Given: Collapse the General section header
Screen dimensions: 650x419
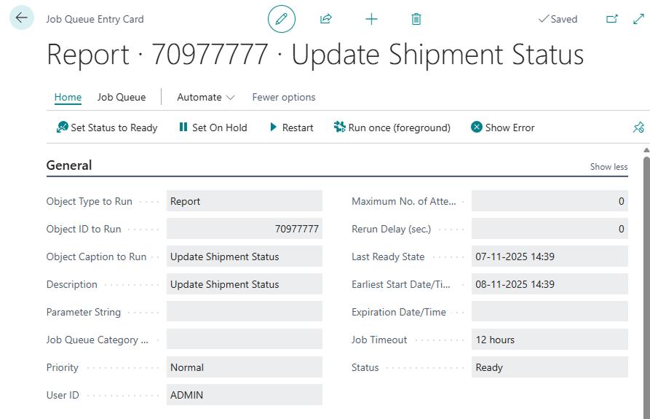Looking at the screenshot, I should pos(69,165).
